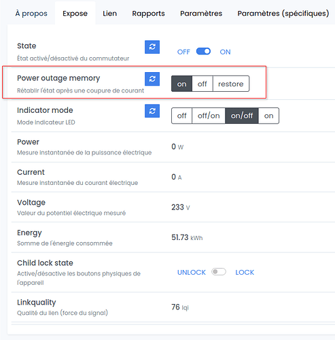The height and width of the screenshot is (340, 335).
Task: Click the ON label for State
Action: coord(225,52)
